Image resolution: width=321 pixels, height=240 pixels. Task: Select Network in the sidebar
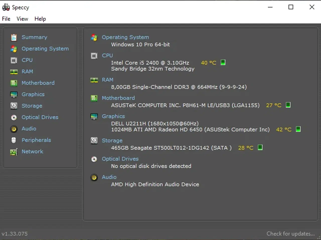tap(32, 151)
